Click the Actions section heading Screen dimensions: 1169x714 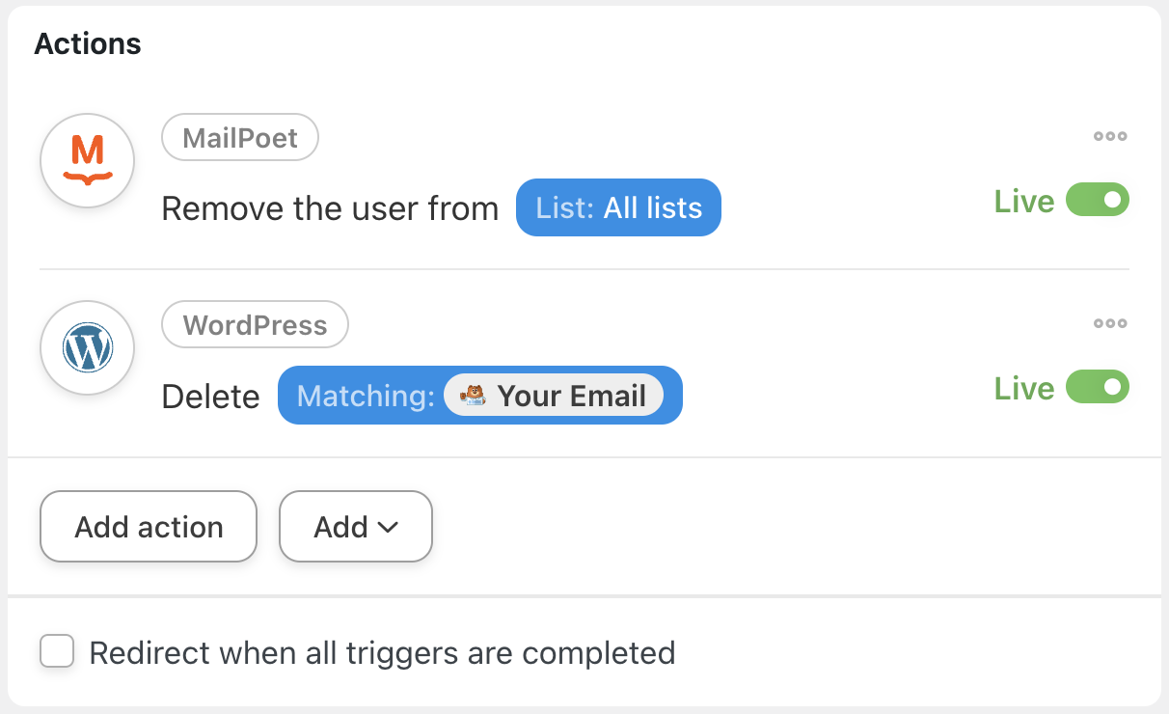tap(88, 43)
